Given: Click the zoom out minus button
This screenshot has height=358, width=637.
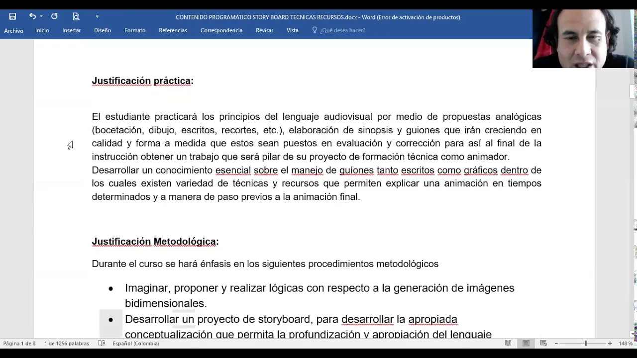Looking at the screenshot, I should pos(556,344).
